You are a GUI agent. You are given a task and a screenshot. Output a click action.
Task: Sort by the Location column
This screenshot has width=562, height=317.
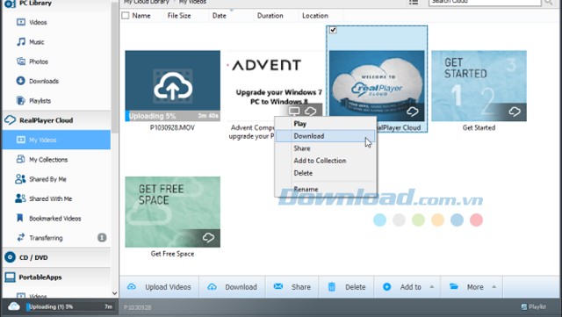(314, 16)
